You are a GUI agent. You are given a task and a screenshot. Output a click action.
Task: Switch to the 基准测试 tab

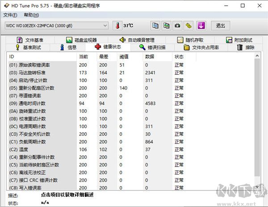28,47
